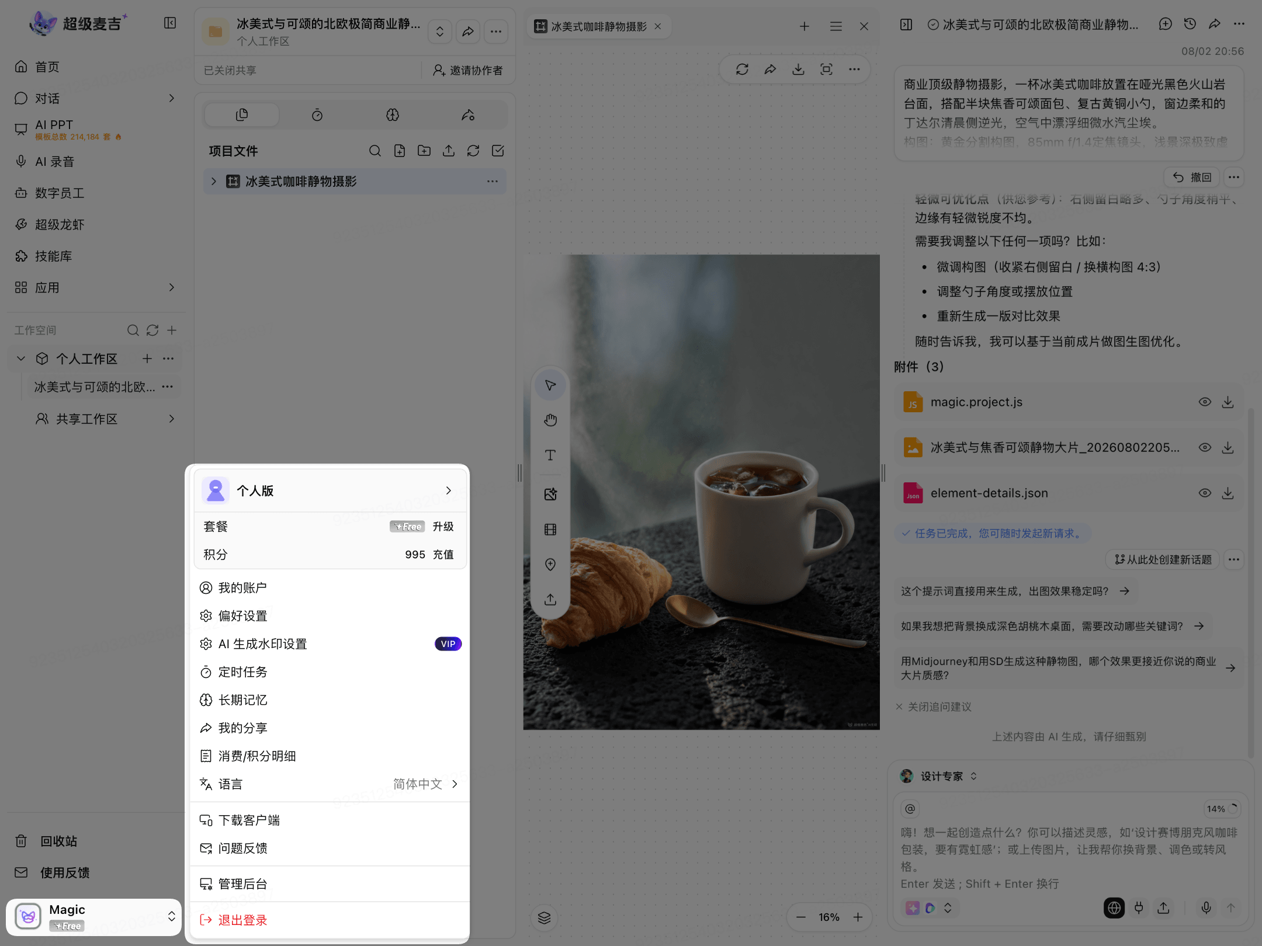The height and width of the screenshot is (946, 1262).
Task: Open 我的账户 in the user menu
Action: click(330, 588)
